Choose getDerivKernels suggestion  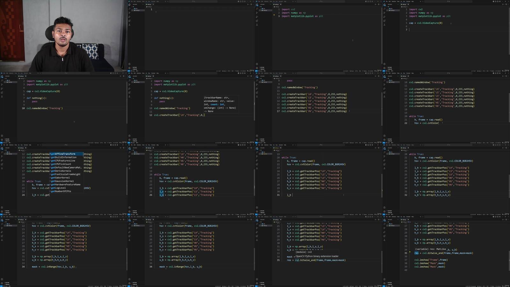(66, 171)
